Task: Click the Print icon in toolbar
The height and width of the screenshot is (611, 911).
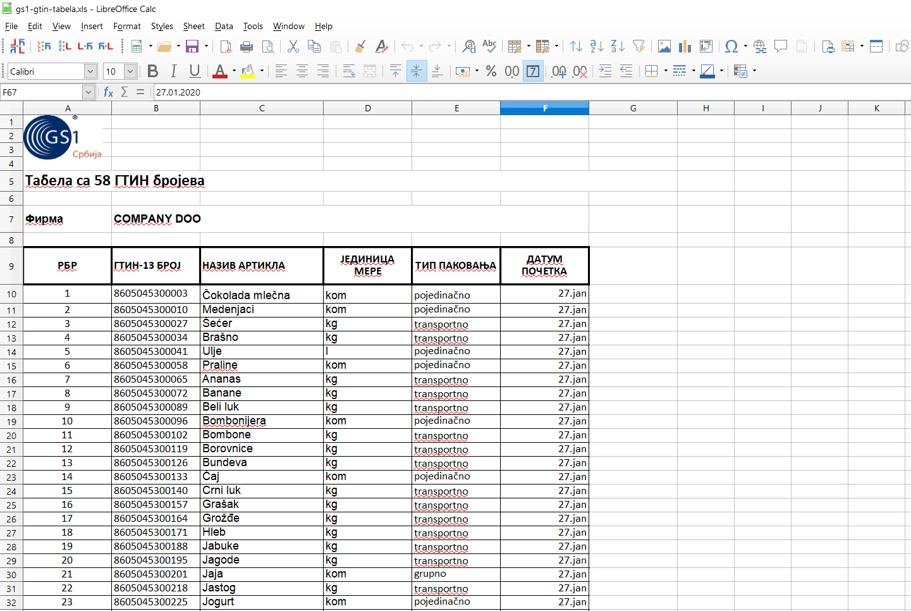Action: point(247,46)
